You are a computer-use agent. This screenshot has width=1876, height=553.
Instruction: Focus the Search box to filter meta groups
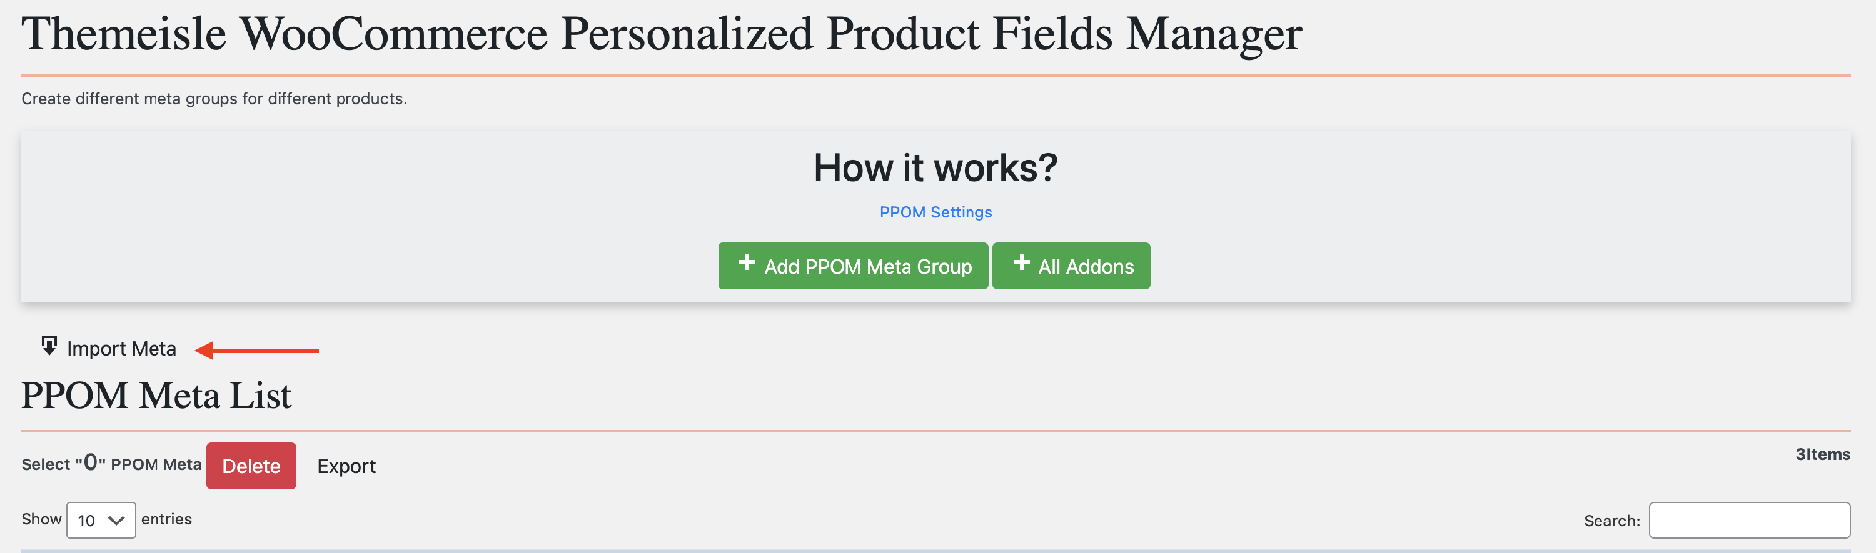coord(1749,519)
